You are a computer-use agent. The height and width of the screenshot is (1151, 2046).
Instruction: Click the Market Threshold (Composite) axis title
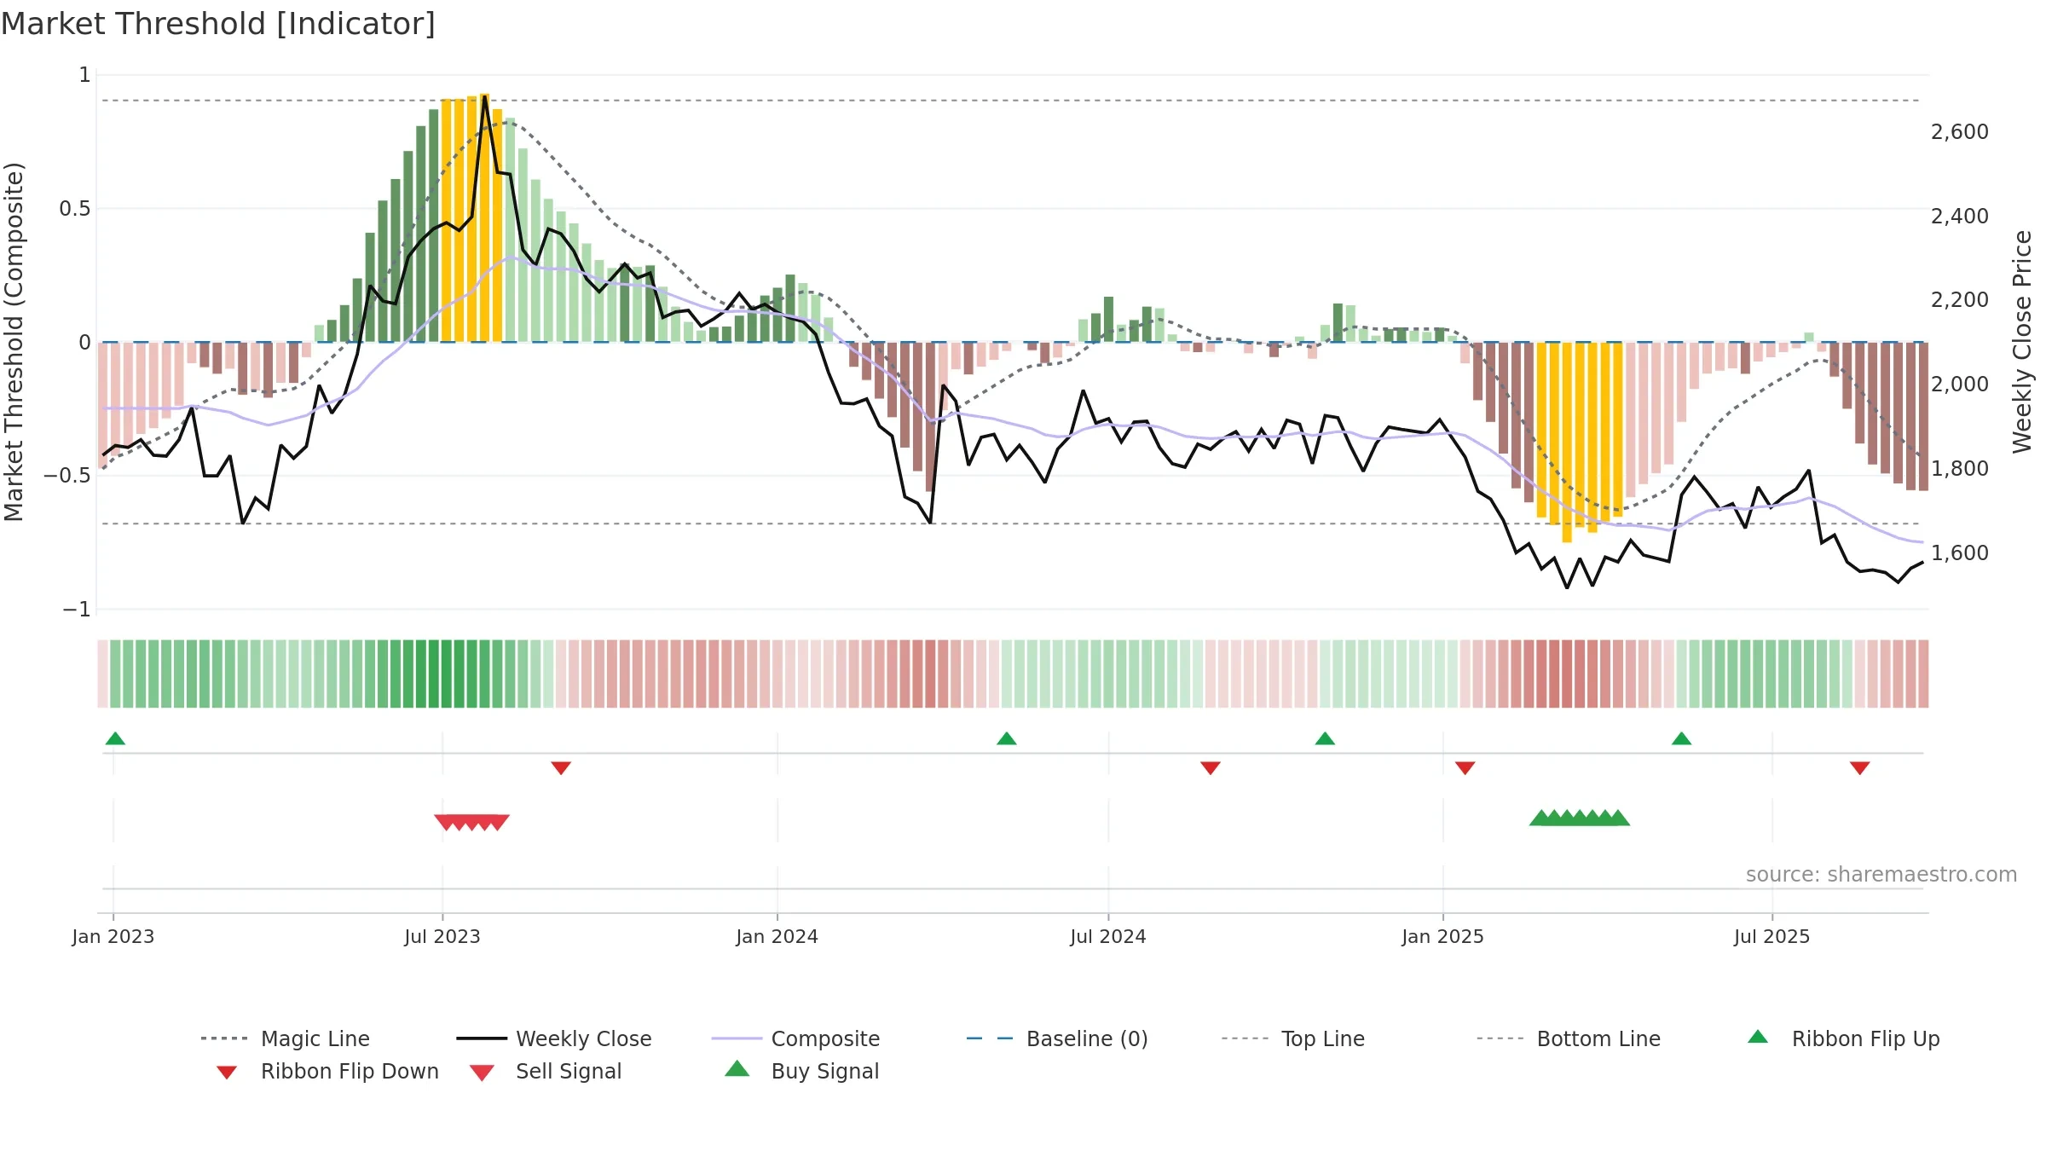coord(14,342)
